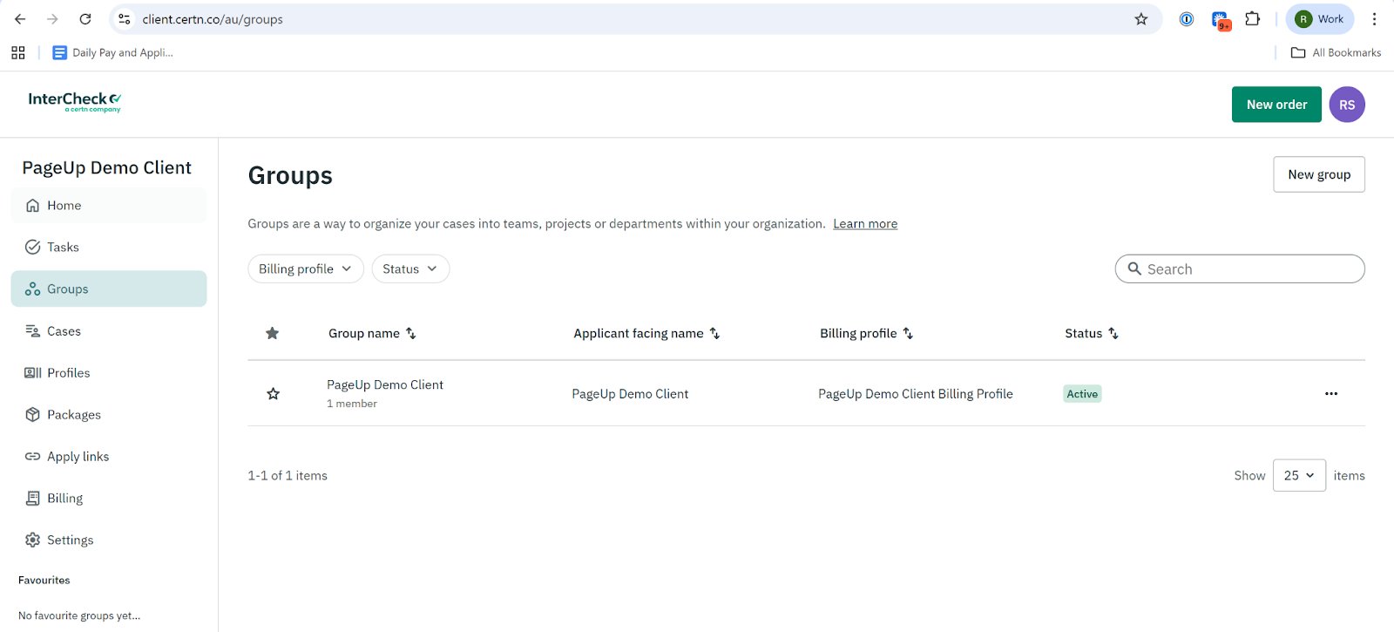Sort by Group name column arrows
The height and width of the screenshot is (632, 1394).
411,334
